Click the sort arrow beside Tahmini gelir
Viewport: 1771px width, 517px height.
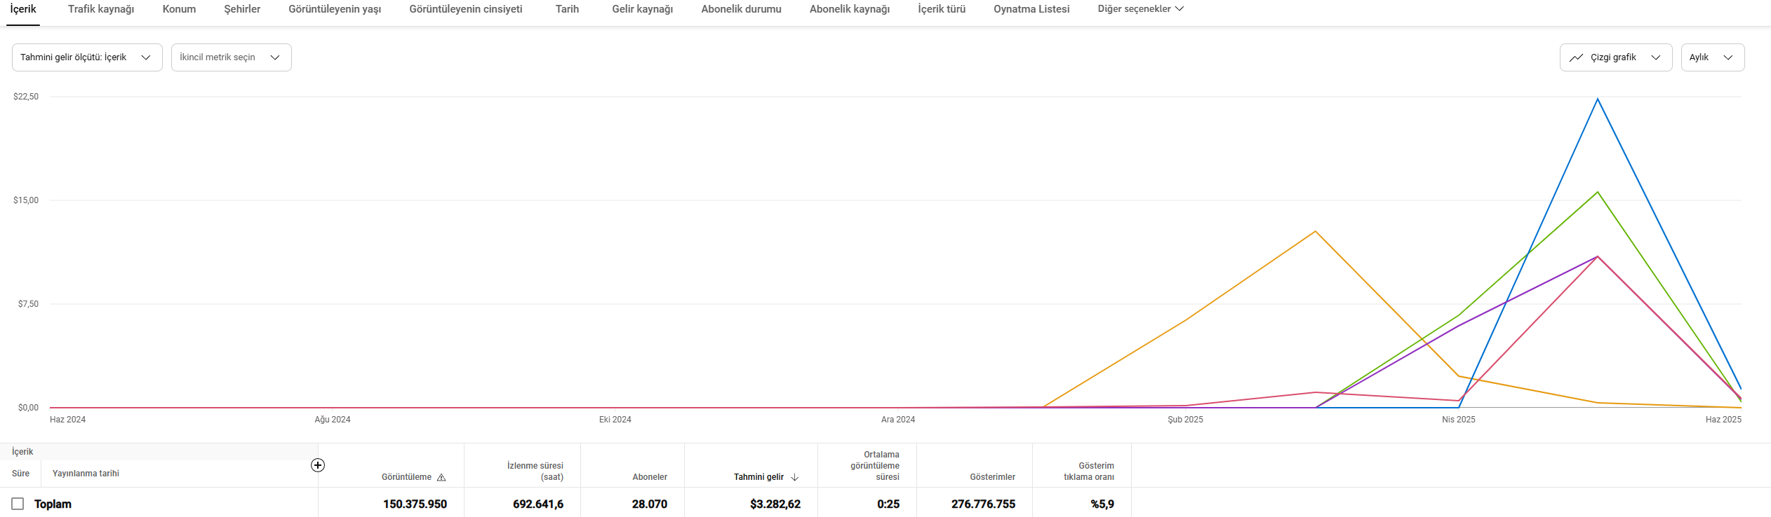point(795,477)
